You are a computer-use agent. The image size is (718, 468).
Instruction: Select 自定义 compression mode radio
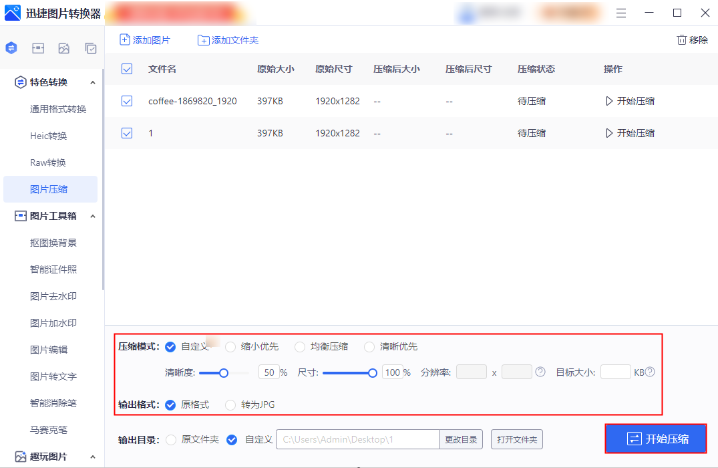pyautogui.click(x=170, y=347)
